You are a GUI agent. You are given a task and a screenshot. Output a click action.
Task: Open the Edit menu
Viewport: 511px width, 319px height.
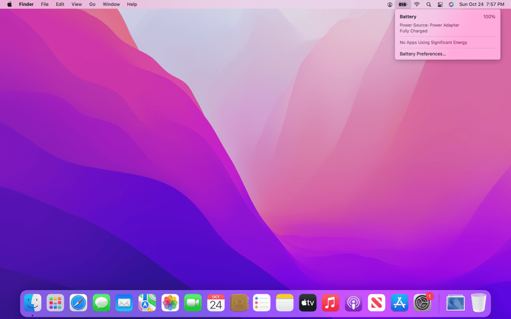(60, 4)
